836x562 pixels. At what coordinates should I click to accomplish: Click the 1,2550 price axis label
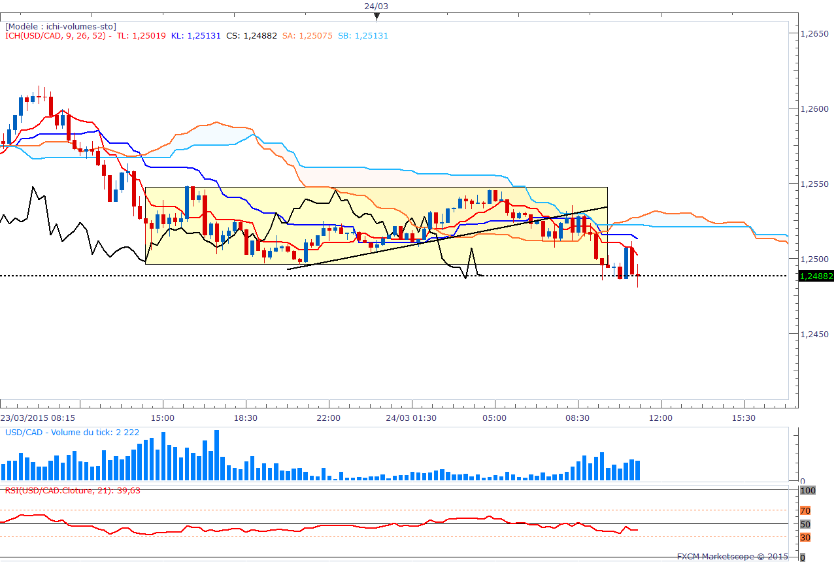click(x=814, y=184)
